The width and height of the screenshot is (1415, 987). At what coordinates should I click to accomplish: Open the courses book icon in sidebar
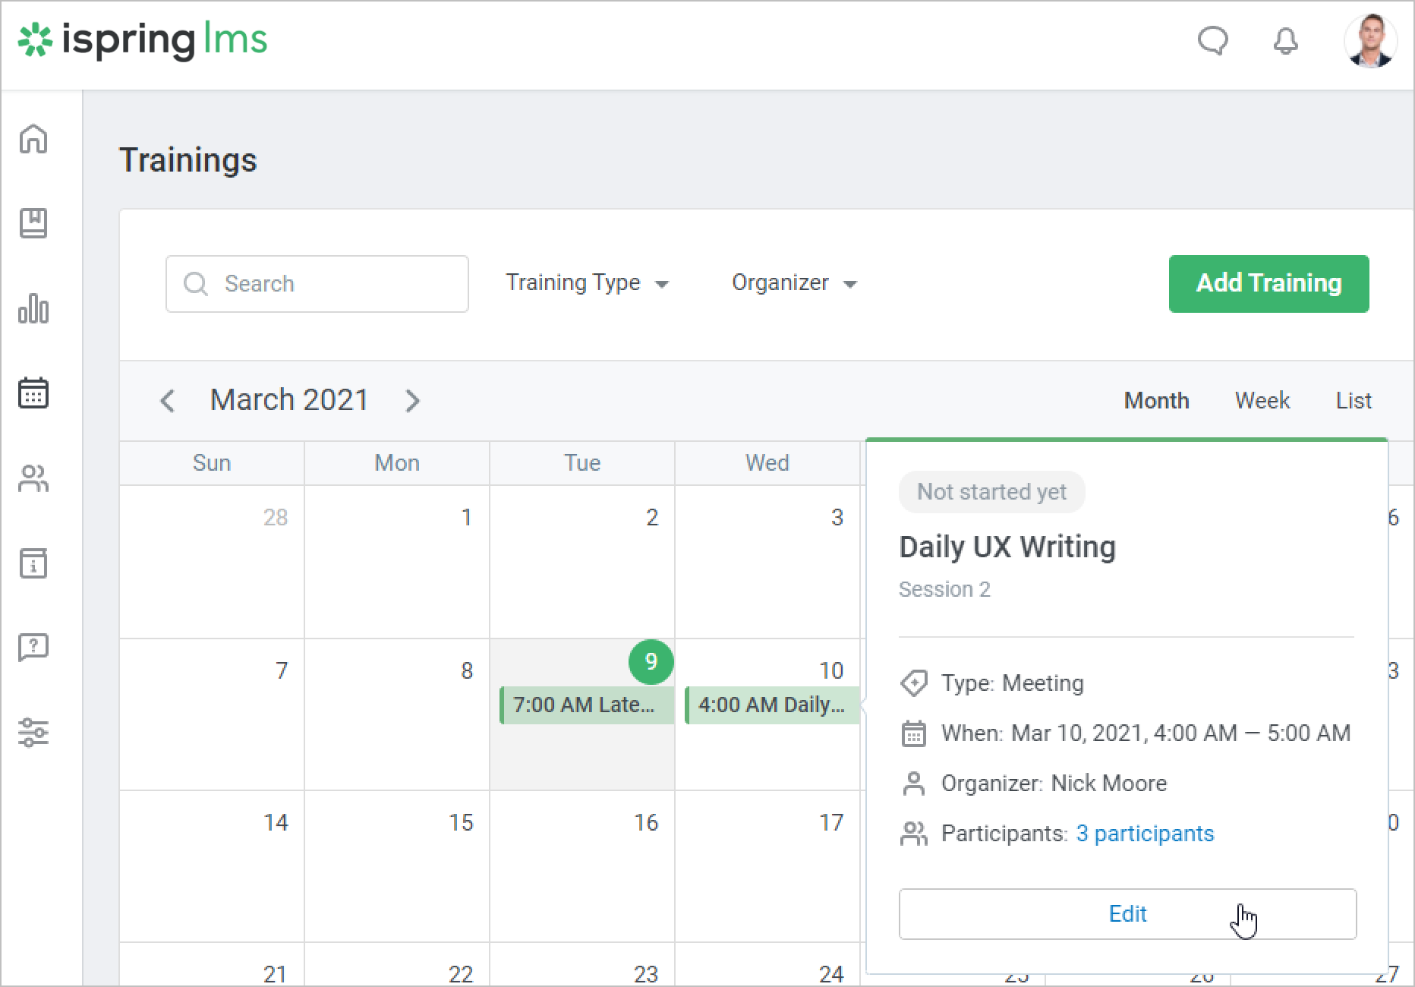[x=33, y=223]
